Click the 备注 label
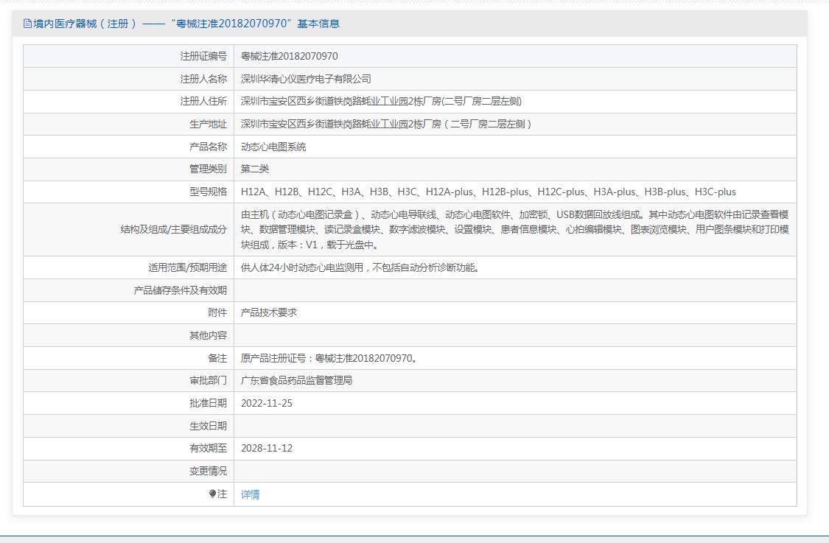The height and width of the screenshot is (543, 829). coord(217,358)
